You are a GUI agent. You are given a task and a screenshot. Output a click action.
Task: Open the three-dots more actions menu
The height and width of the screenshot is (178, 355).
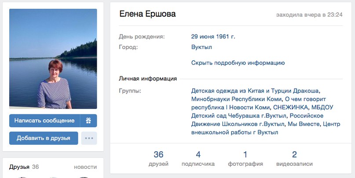(89, 138)
